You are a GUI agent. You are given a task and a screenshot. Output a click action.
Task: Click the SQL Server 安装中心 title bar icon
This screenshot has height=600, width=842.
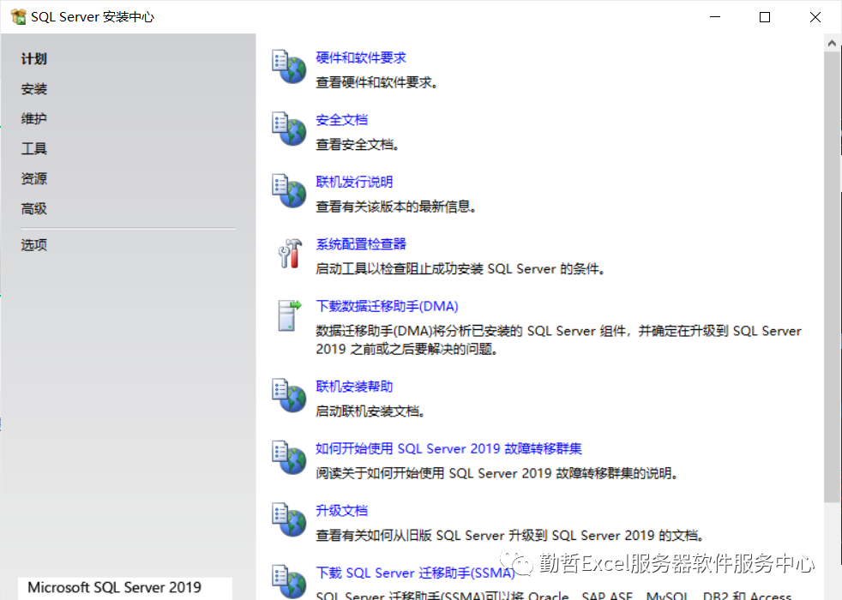pos(18,16)
